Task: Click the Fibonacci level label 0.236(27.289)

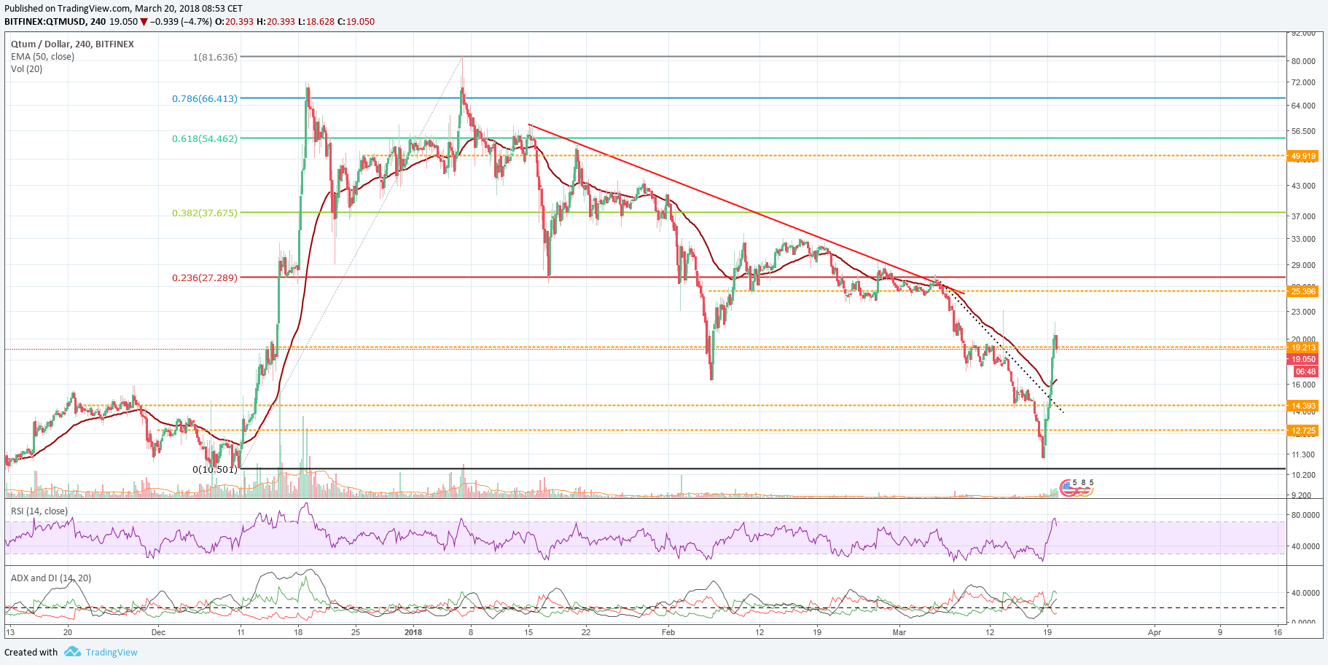Action: (205, 278)
